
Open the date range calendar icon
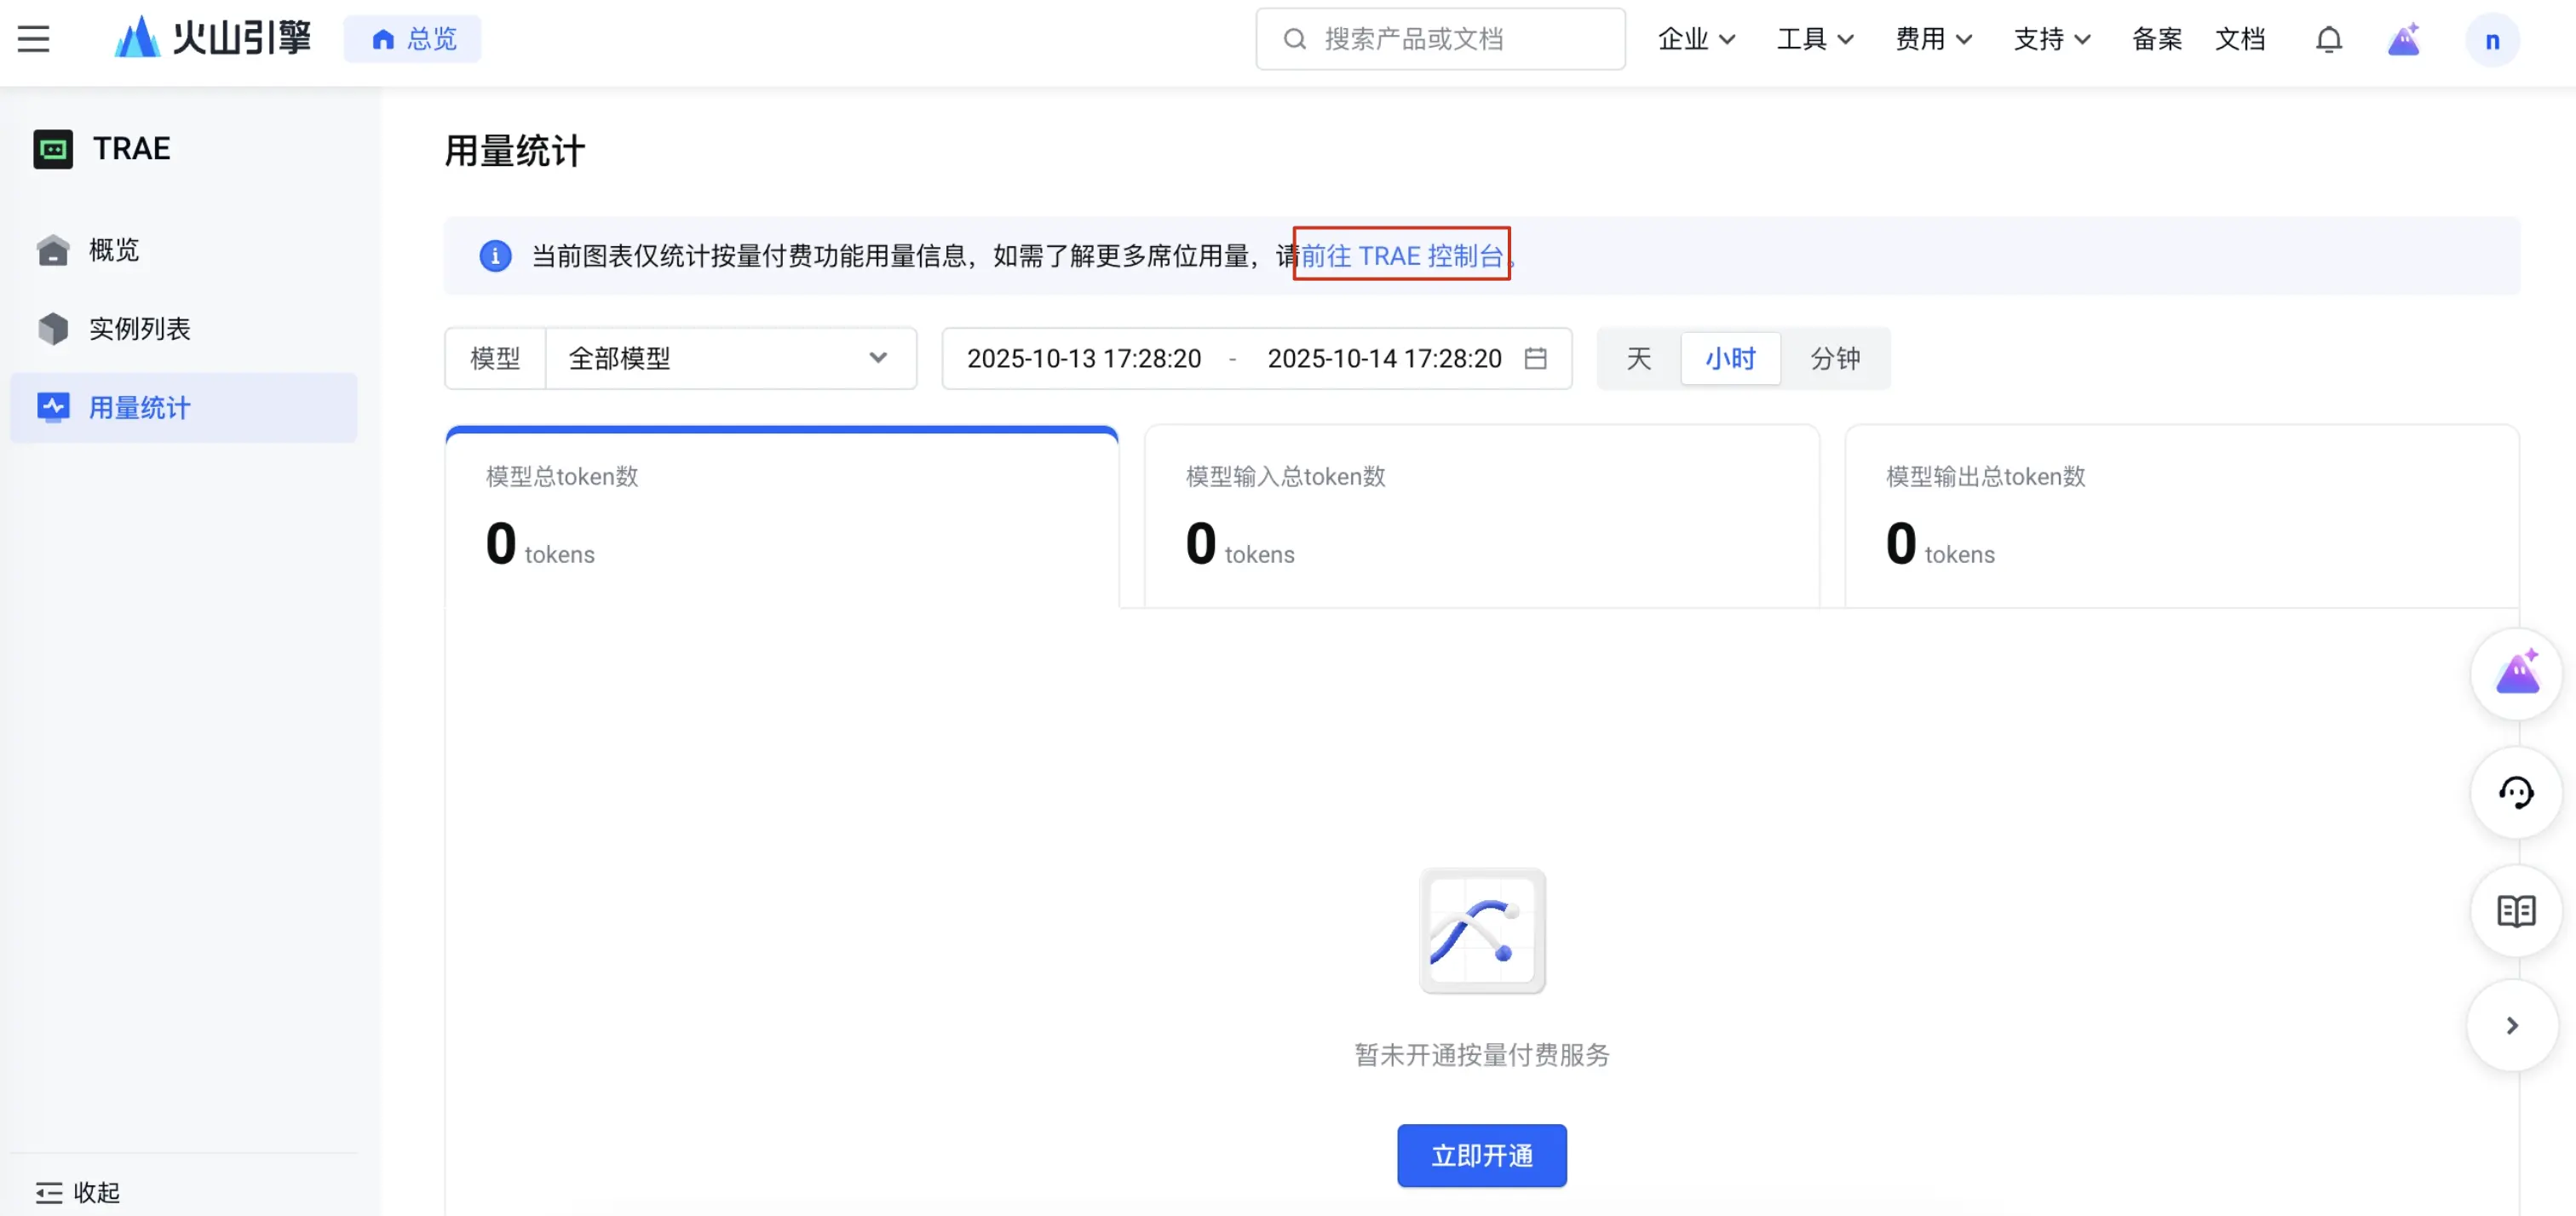(x=1536, y=358)
